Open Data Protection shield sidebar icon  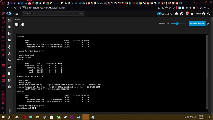(9, 47)
